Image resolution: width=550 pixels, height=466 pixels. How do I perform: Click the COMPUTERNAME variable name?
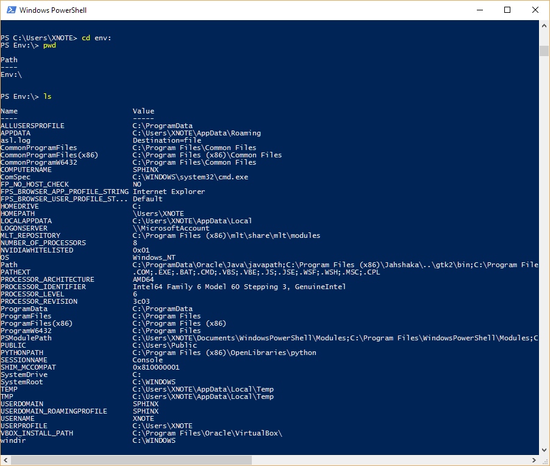click(26, 170)
